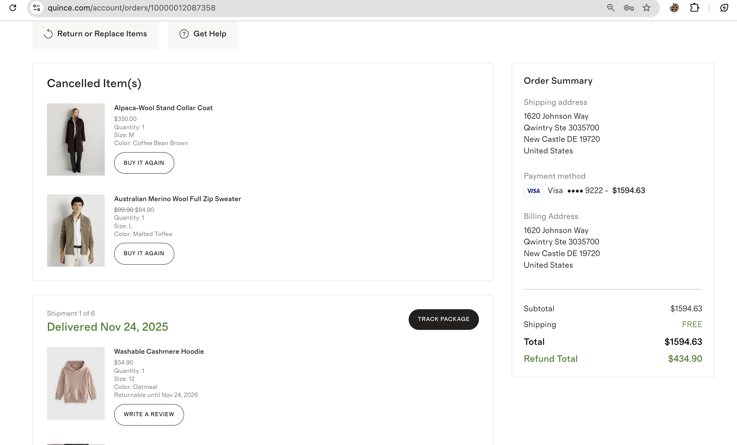The image size is (737, 445).
Task: Click the Get Help button
Action: point(203,34)
